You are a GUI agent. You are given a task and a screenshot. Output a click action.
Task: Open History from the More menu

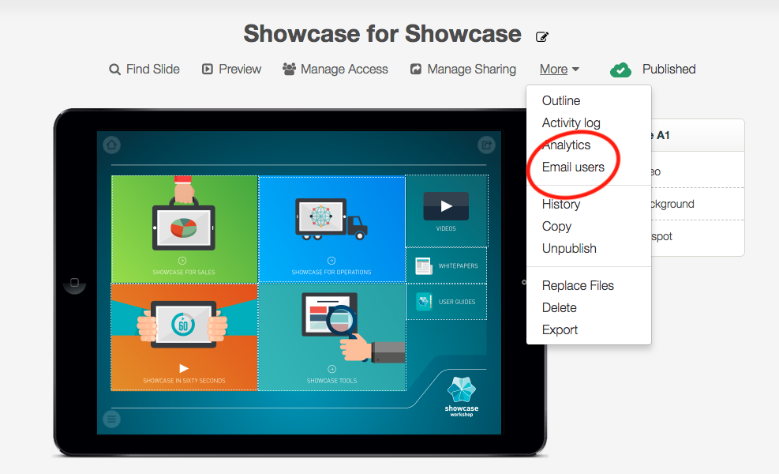[561, 205]
